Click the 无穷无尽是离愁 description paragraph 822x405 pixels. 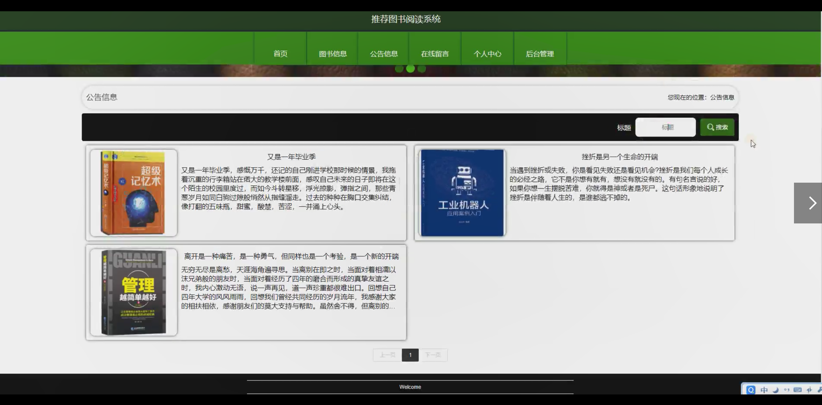point(289,288)
